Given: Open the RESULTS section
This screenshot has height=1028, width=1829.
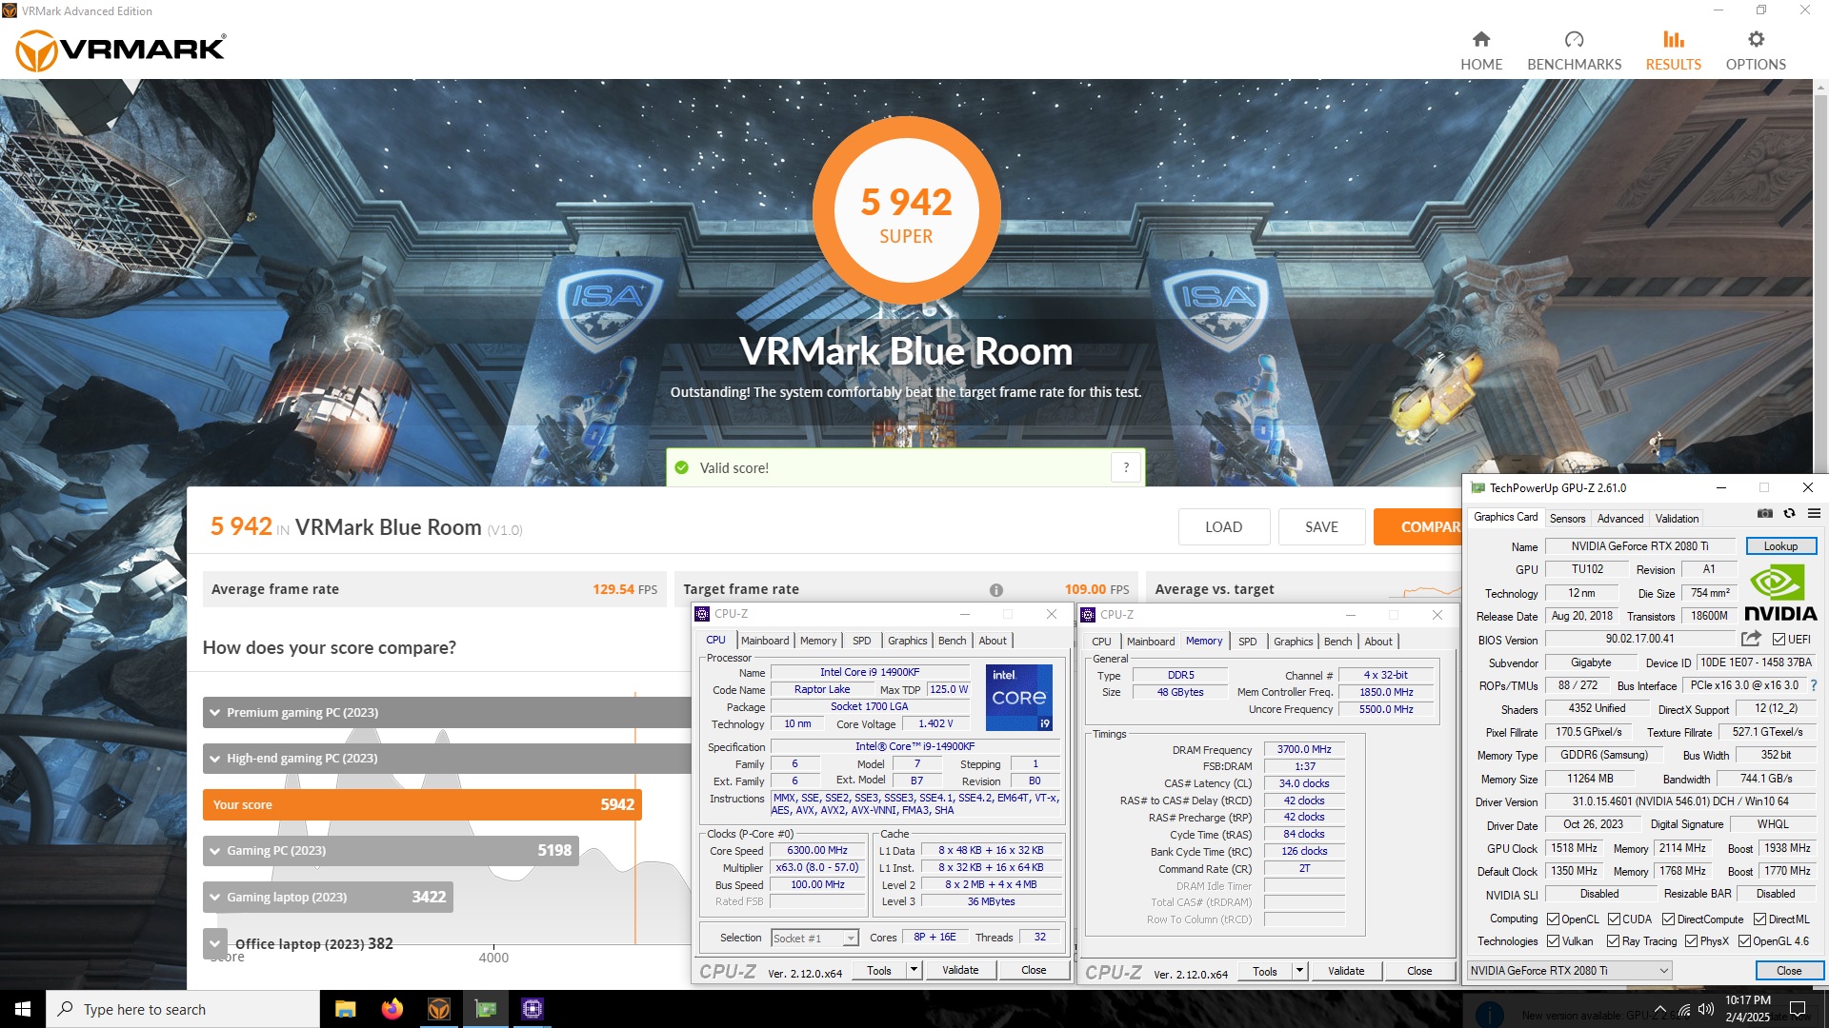Looking at the screenshot, I should (1673, 51).
